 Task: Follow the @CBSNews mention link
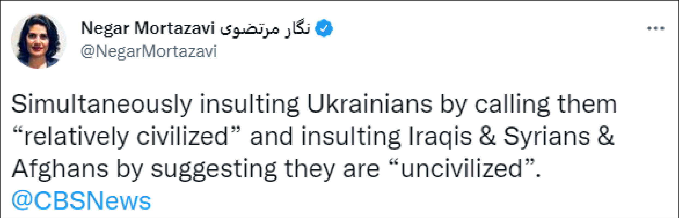click(81, 201)
